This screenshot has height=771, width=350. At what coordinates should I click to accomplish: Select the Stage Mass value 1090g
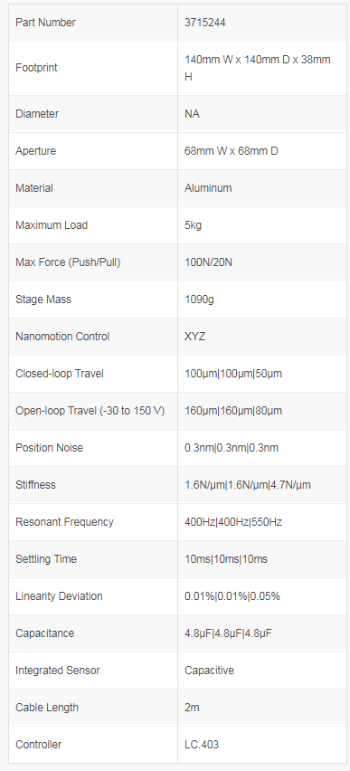pyautogui.click(x=199, y=300)
